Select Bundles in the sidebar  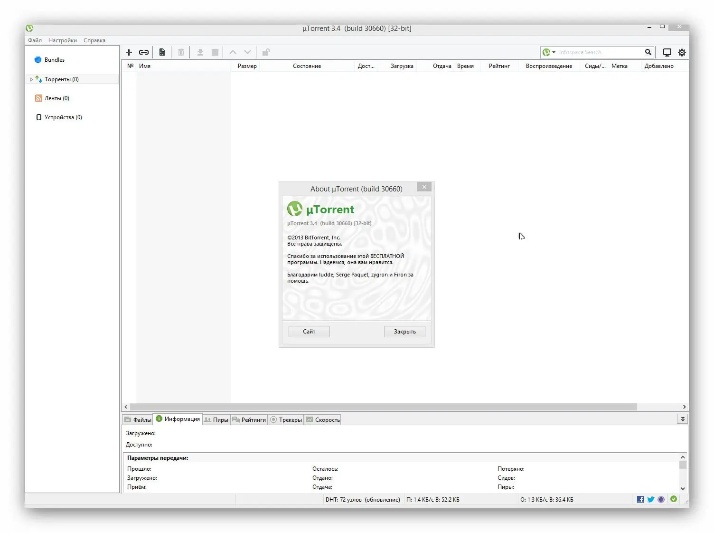54,60
